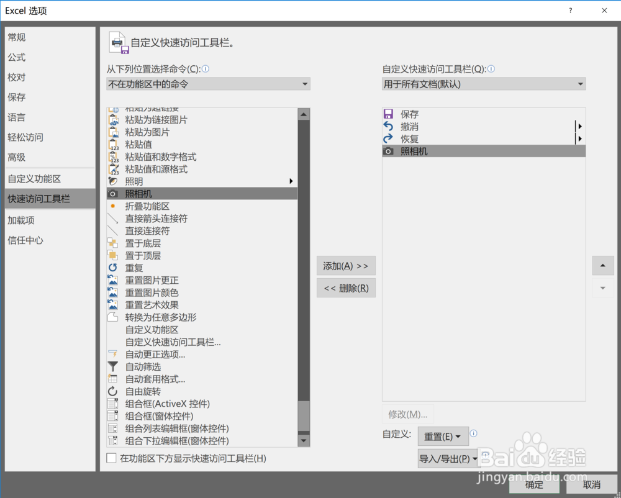621x498 pixels.
Task: Click the 转换为任意多边形 shape icon
Action: point(113,317)
